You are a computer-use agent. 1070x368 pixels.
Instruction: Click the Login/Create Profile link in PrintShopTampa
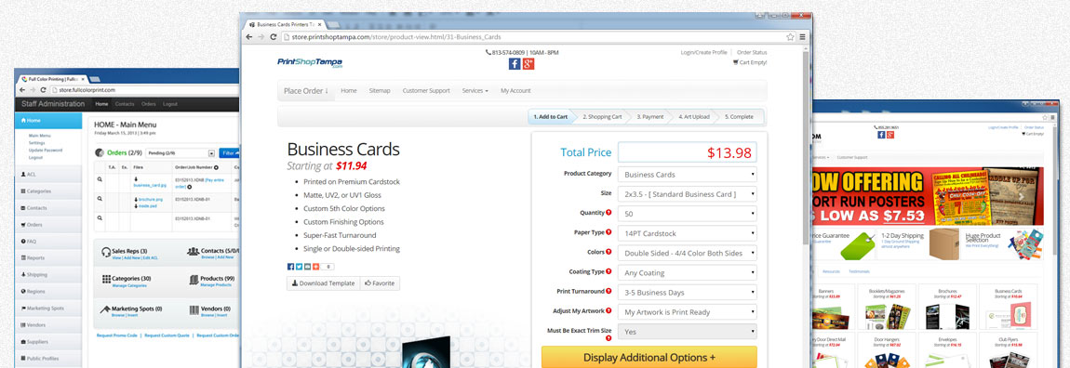point(703,52)
